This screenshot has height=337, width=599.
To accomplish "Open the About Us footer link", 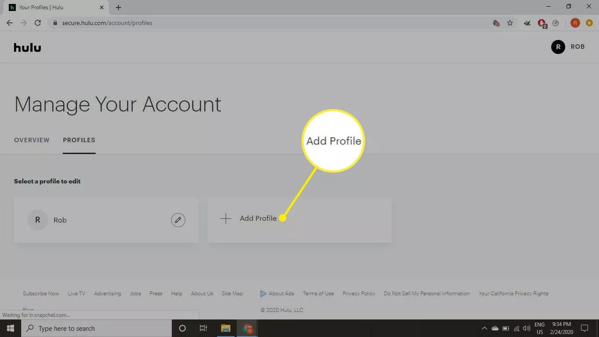I will coord(202,294).
